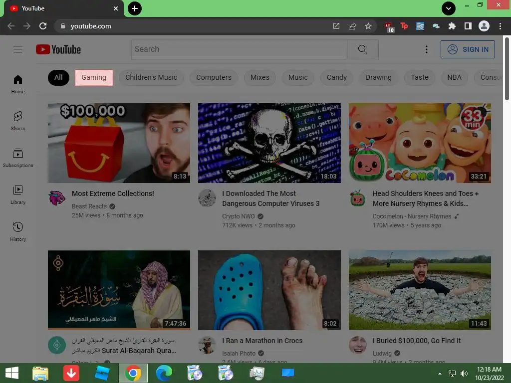
Task: Open I Buried $100,000 video title
Action: point(417,341)
